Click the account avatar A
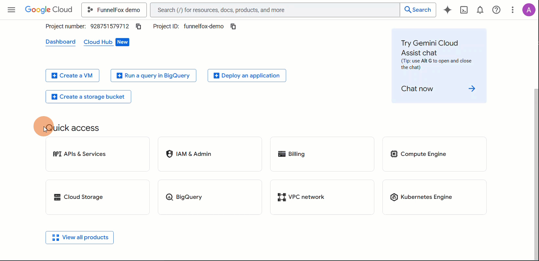Screen dimensions: 539x261 pos(529,10)
